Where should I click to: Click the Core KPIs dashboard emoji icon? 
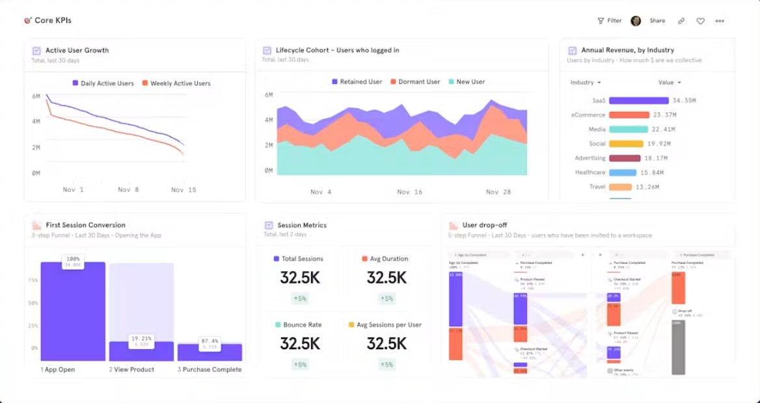coord(28,20)
